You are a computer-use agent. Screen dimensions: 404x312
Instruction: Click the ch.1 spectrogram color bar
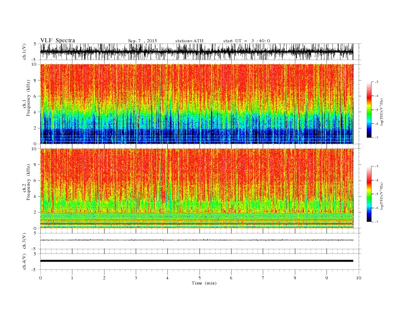pos(369,110)
